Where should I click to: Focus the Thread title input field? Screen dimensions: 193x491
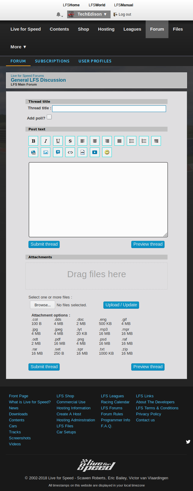pyautogui.click(x=109, y=109)
